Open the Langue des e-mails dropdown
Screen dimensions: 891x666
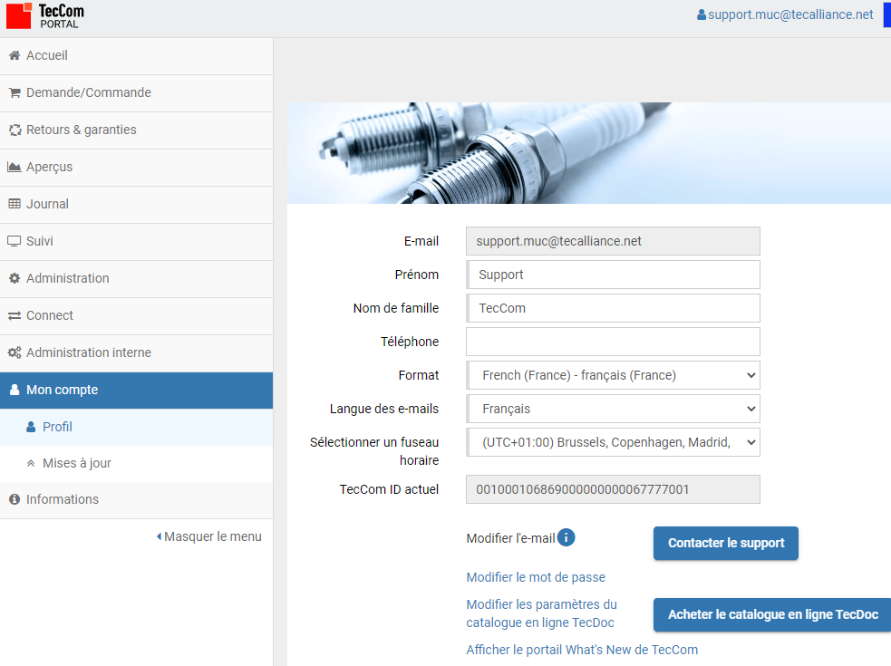(x=613, y=409)
